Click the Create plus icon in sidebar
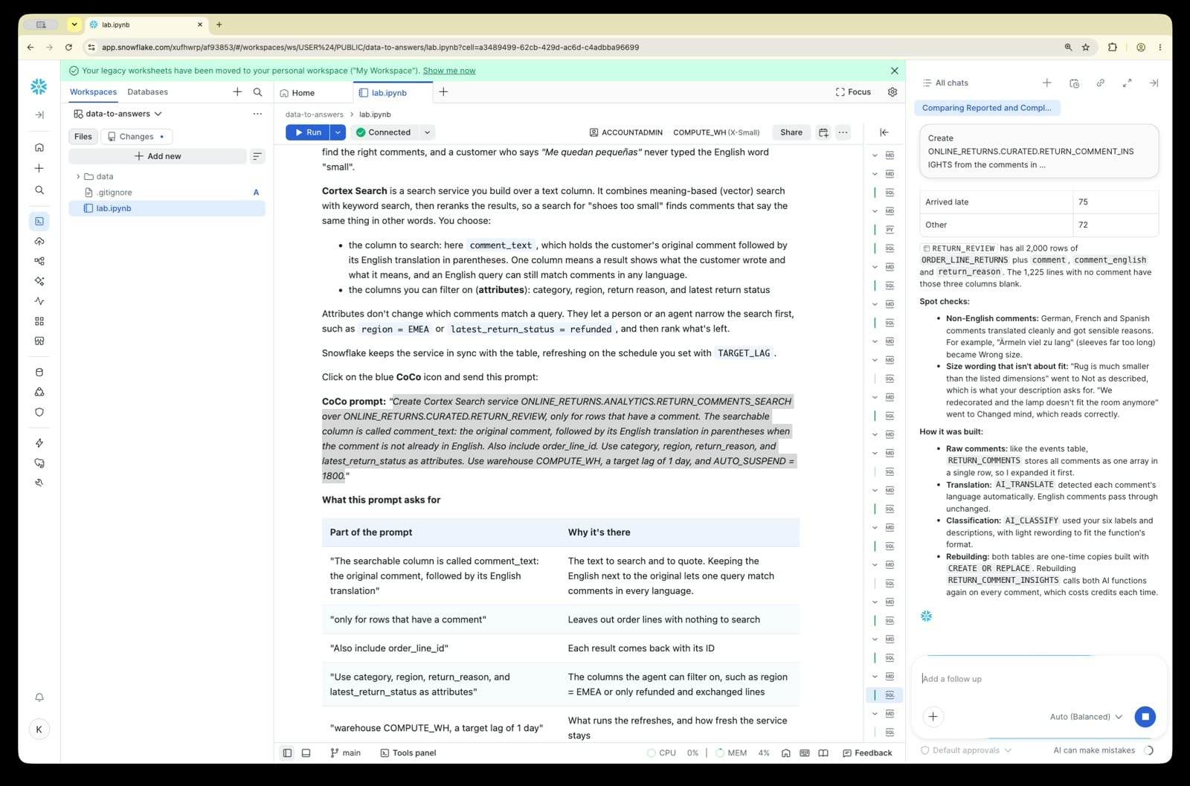This screenshot has height=786, width=1190. pyautogui.click(x=39, y=168)
